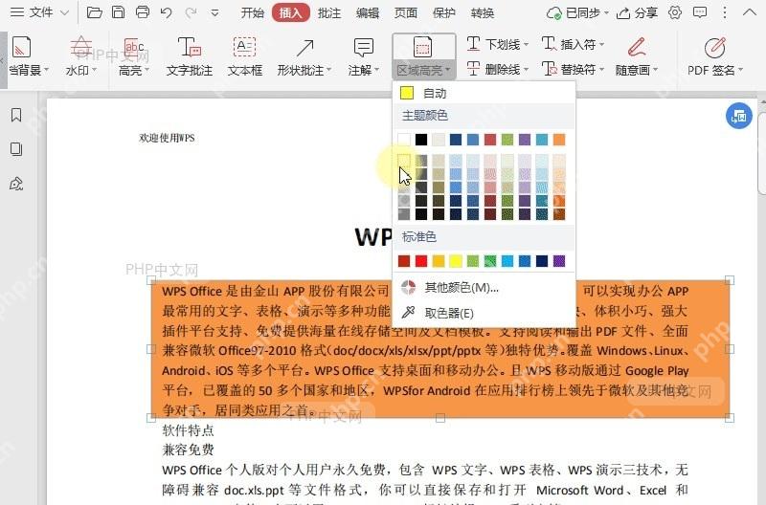Open settings gear icon
Image resolution: width=766 pixels, height=505 pixels.
pyautogui.click(x=675, y=12)
